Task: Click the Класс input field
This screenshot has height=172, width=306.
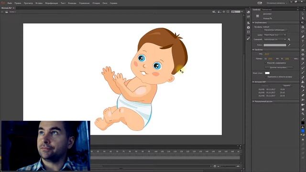Action: click(x=275, y=45)
